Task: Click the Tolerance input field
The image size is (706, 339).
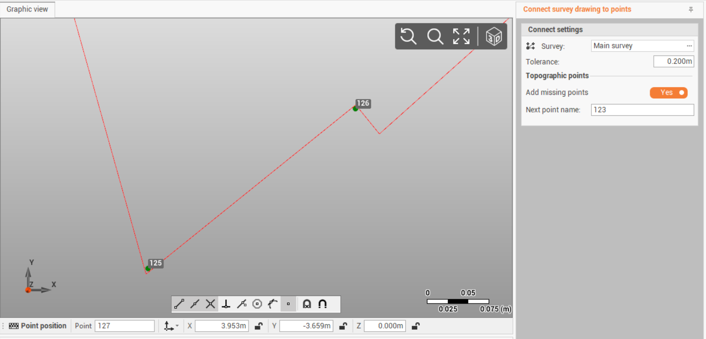Action: [673, 62]
